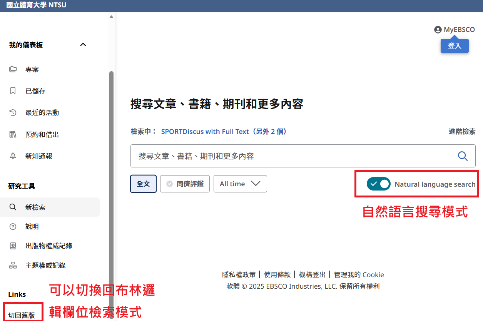Click the 預約和借出 books icon
Image resolution: width=483 pixels, height=321 pixels.
pyautogui.click(x=13, y=134)
